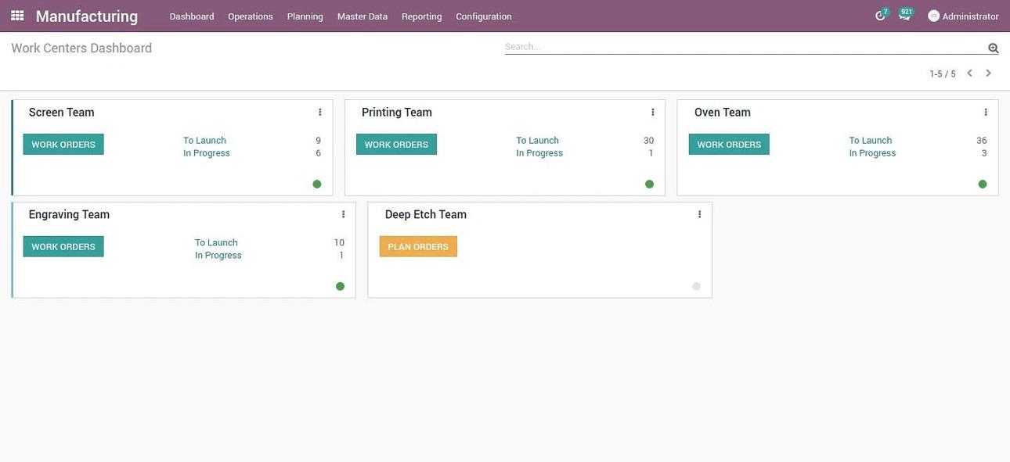Open Work Orders for Engraving Team

[63, 247]
